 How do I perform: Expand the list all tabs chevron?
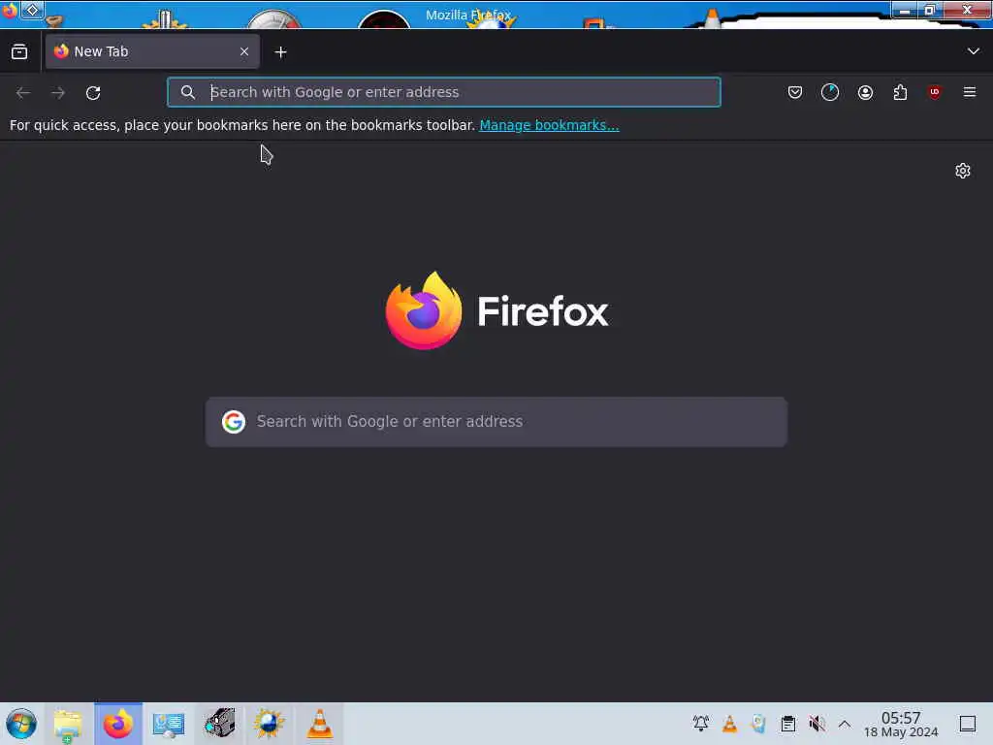pos(973,51)
